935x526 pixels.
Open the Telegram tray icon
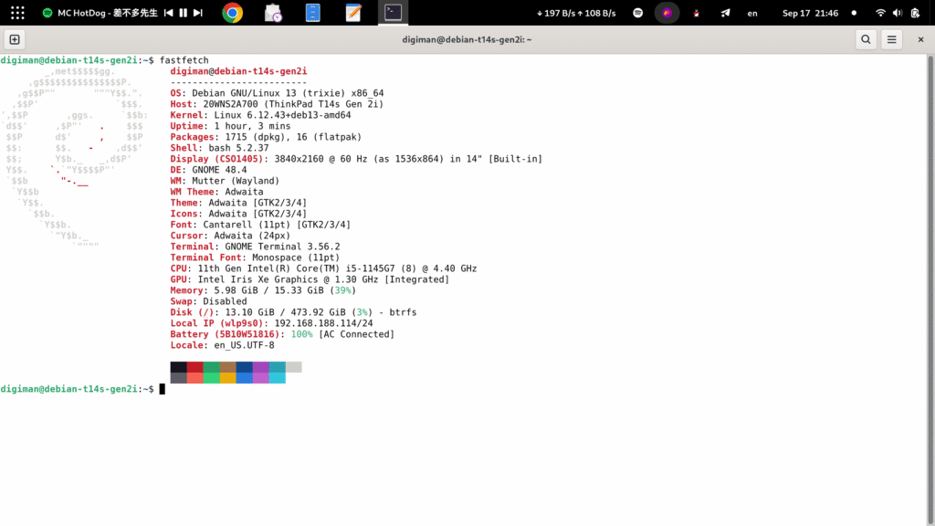[725, 13]
